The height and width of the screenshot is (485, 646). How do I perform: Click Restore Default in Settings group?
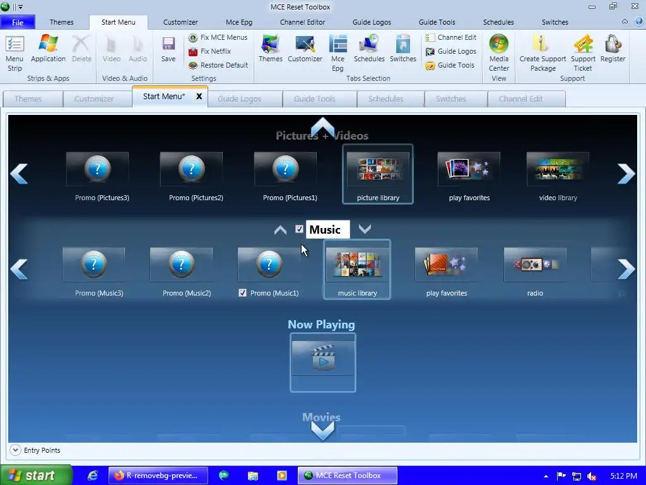point(218,65)
